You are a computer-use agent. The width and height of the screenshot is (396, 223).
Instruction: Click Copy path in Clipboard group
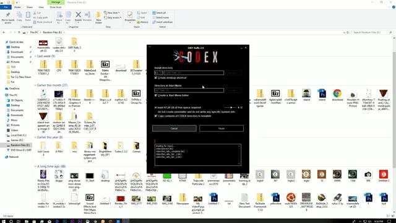(x=40, y=17)
